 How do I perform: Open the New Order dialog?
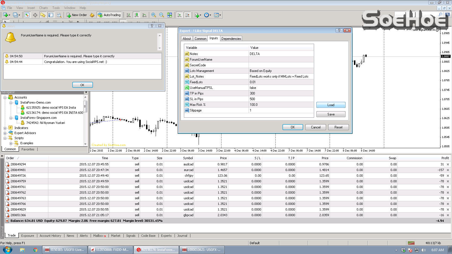(x=76, y=15)
